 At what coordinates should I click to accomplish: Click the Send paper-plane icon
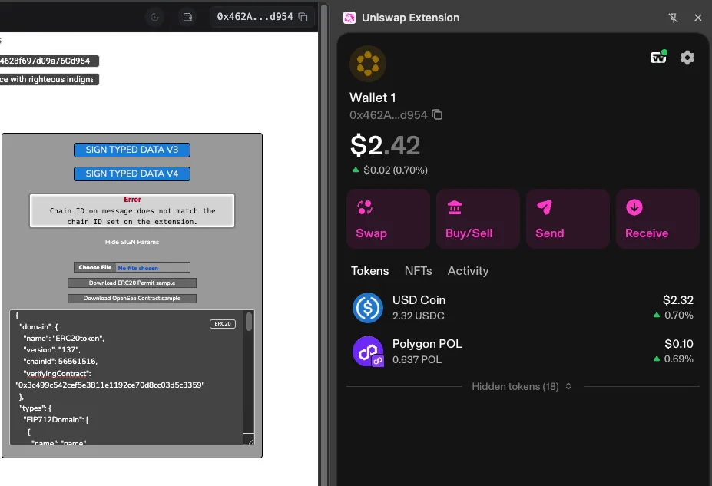click(545, 207)
